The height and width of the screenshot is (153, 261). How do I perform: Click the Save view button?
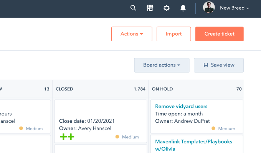click(219, 65)
